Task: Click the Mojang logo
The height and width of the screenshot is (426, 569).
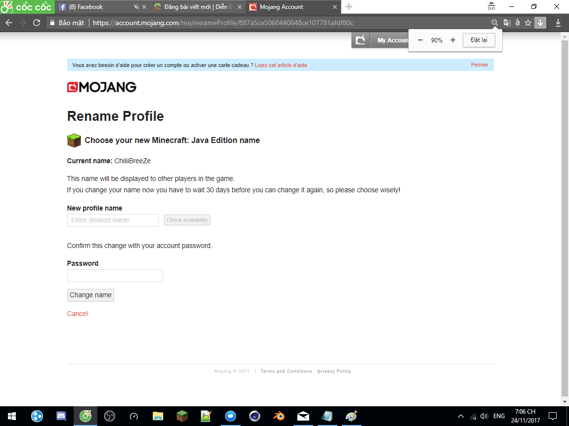Action: click(x=102, y=87)
